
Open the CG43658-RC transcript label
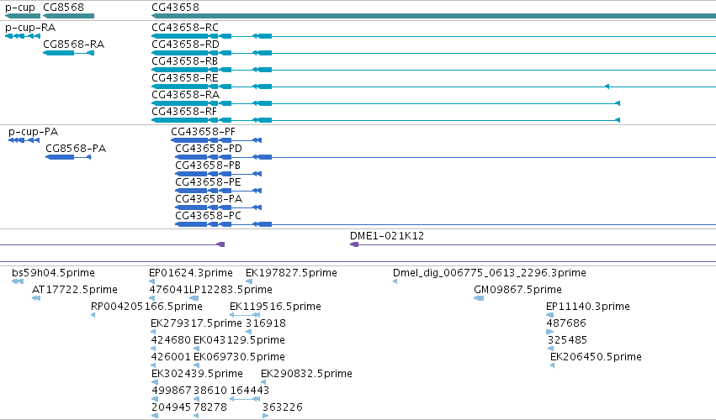tap(185, 28)
